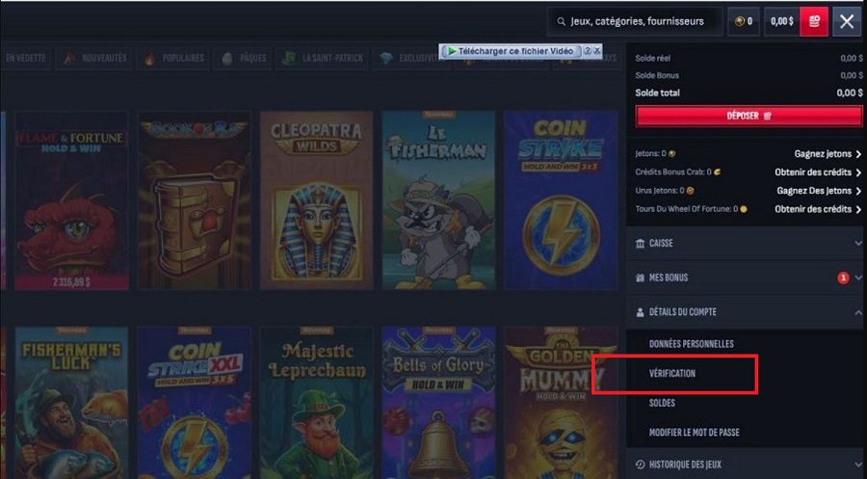
Task: Open the Majestic Leprechaun game
Action: coord(316,403)
